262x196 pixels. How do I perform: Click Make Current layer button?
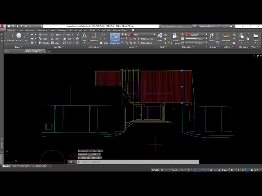(x=145, y=39)
